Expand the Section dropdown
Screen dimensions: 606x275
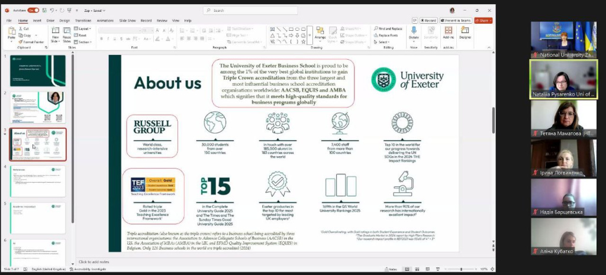pos(83,42)
